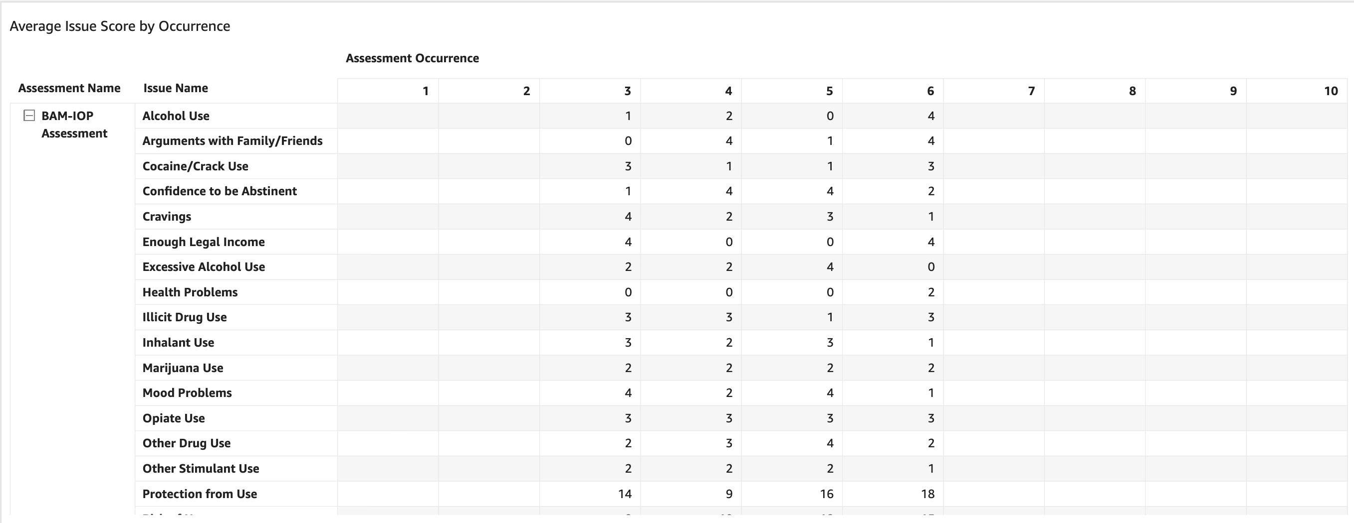Click the Issue Name column header
The height and width of the screenshot is (523, 1354).
tap(176, 88)
